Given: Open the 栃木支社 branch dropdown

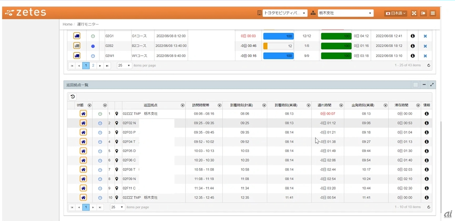Looking at the screenshot, I should (x=345, y=13).
